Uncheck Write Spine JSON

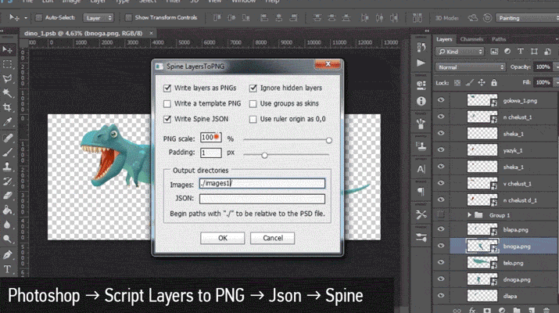click(167, 119)
